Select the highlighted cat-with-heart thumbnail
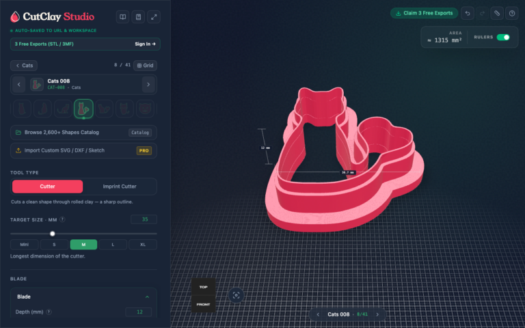 (x=83, y=109)
